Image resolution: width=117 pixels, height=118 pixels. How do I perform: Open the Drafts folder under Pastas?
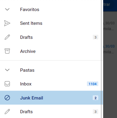pyautogui.click(x=51, y=111)
